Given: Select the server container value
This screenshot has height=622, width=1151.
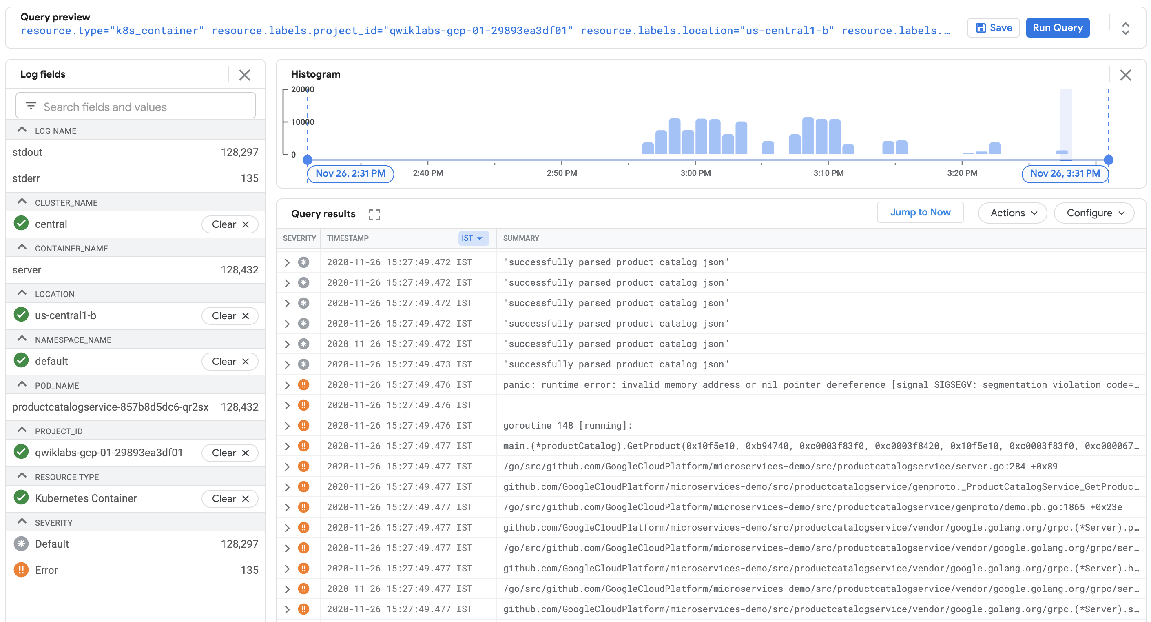Looking at the screenshot, I should (x=135, y=270).
